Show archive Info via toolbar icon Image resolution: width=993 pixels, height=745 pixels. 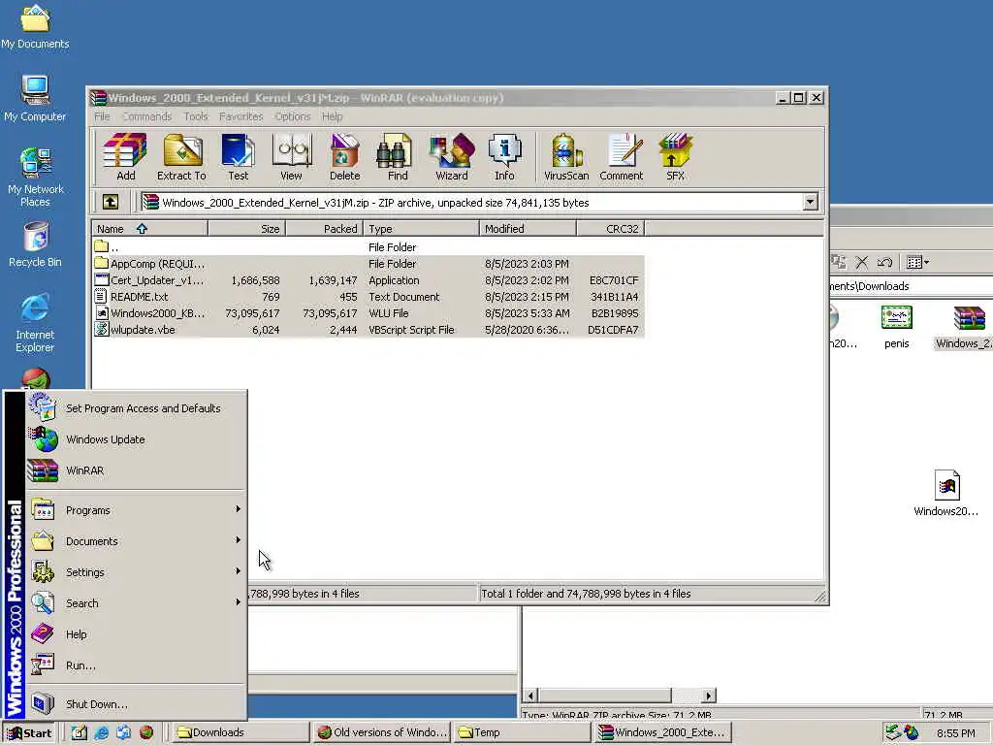(x=504, y=157)
